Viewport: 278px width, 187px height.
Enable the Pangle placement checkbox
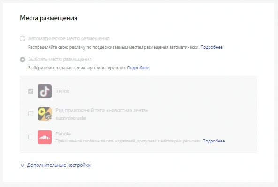click(x=30, y=137)
